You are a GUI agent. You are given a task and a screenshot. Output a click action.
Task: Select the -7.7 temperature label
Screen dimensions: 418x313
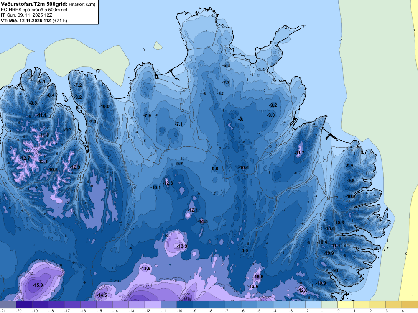point(226,82)
